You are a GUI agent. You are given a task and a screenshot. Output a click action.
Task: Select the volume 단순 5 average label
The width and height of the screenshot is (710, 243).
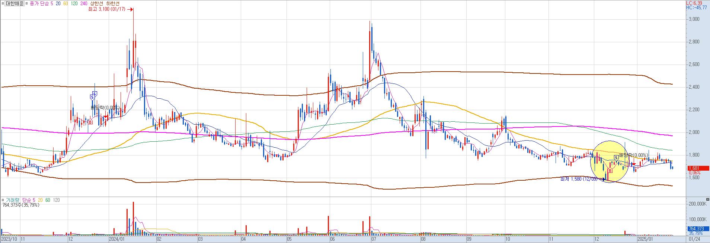(x=29, y=200)
